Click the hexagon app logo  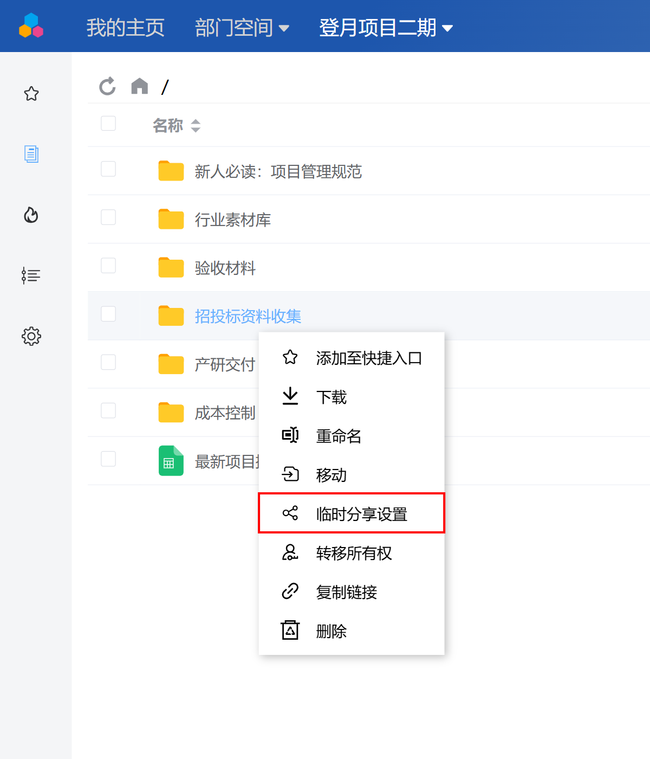pyautogui.click(x=31, y=26)
